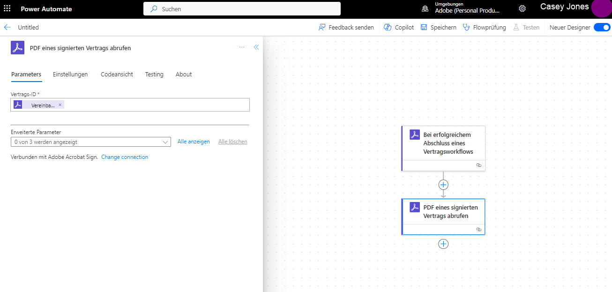612x292 pixels.
Task: Disable the Neuer Designer toggle
Action: point(602,27)
